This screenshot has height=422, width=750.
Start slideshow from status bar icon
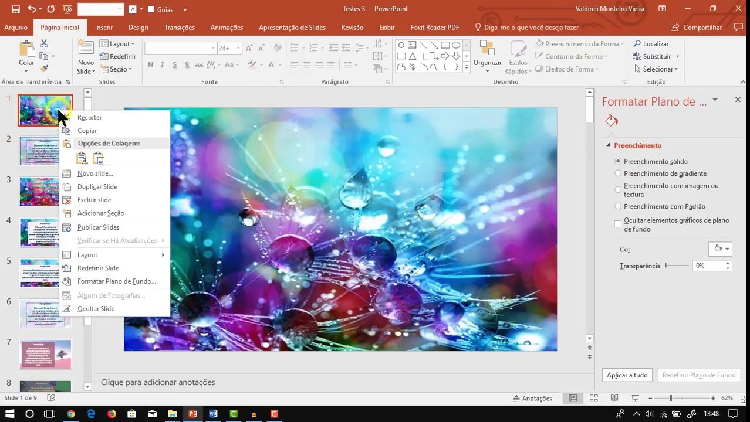pyautogui.click(x=635, y=399)
